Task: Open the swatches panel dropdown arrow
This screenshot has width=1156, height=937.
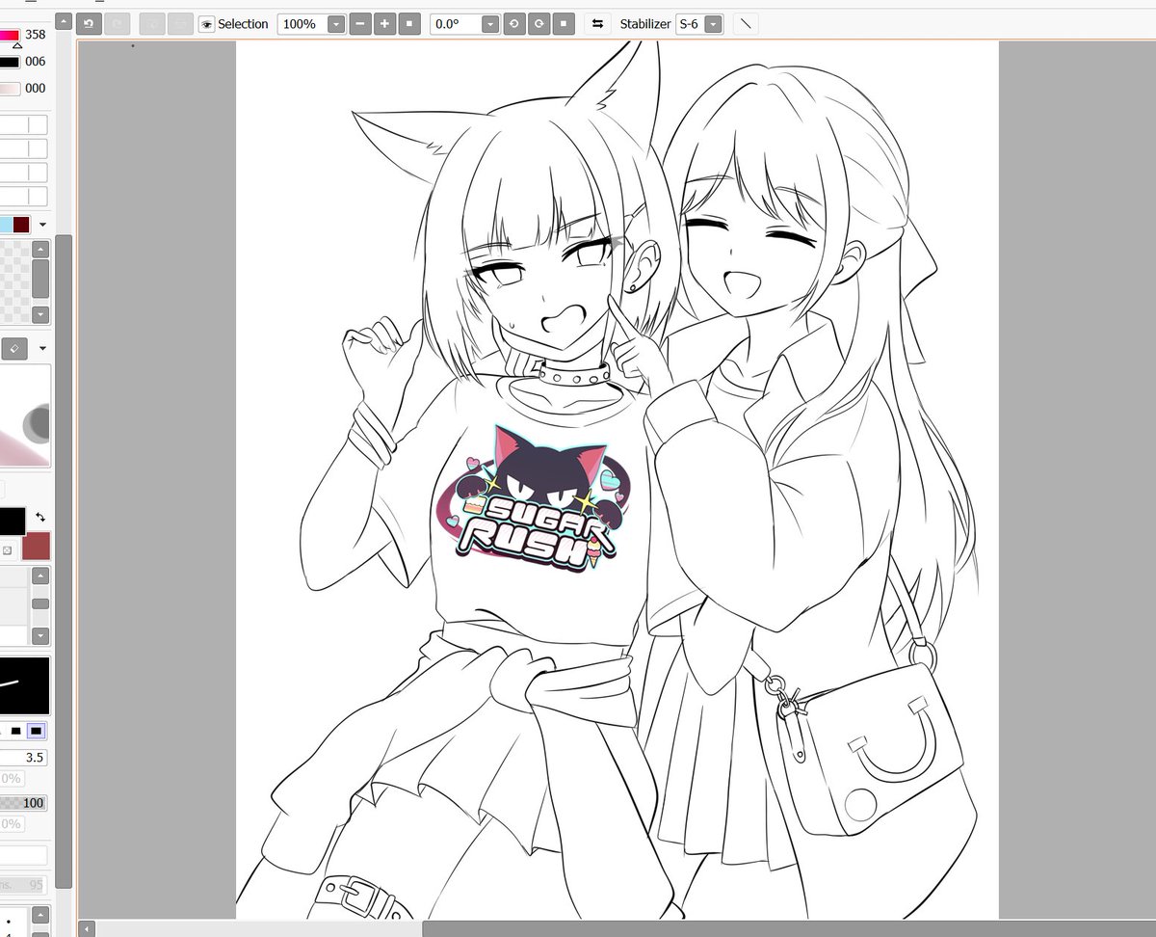Action: (42, 225)
